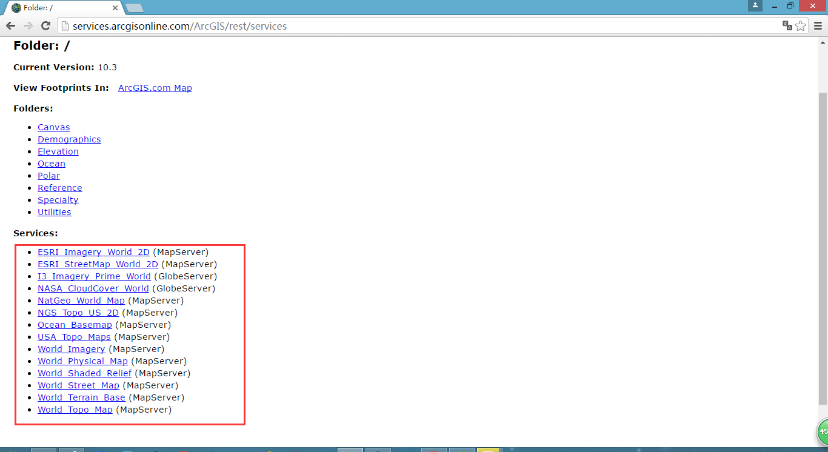Open ESRI_StreetMap_World_2D service
Viewport: 828px width, 452px height.
click(x=98, y=264)
